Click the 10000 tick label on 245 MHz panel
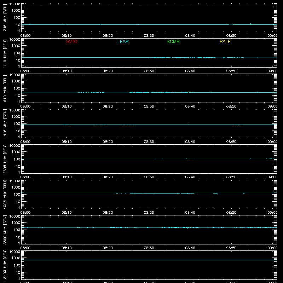This screenshot has width=283, height=283. [15, 4]
